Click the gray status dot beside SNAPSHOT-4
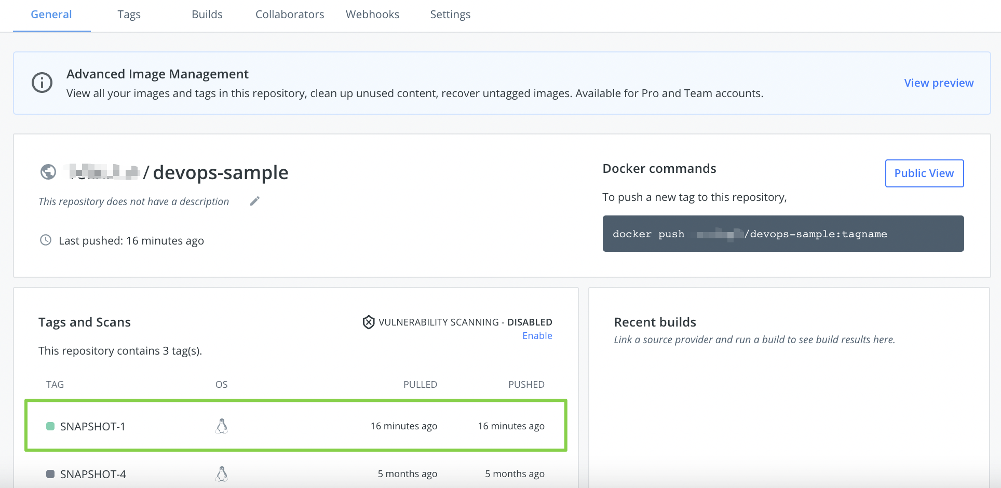The height and width of the screenshot is (488, 1001). click(x=50, y=473)
